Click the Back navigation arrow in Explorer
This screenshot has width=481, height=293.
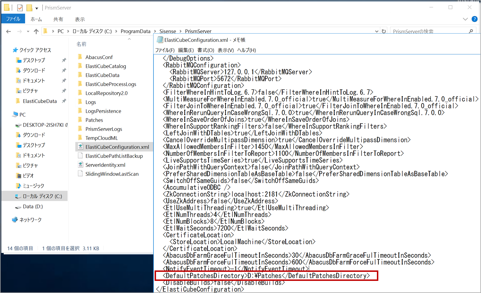[8, 31]
